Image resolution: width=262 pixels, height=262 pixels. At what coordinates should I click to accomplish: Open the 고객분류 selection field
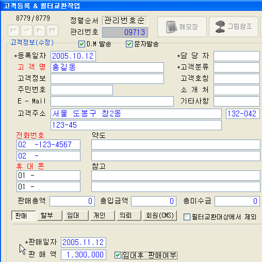coord(237,67)
